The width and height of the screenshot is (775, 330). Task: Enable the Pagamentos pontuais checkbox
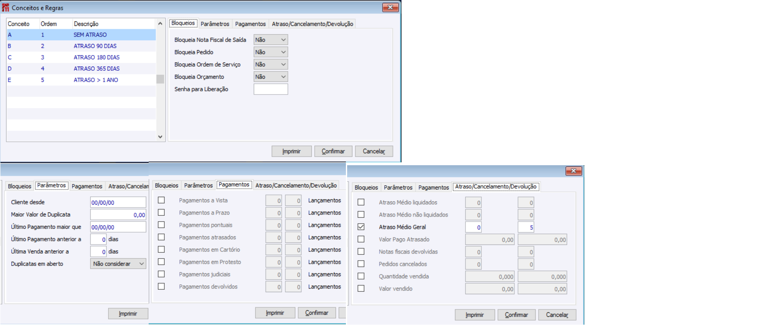(161, 225)
